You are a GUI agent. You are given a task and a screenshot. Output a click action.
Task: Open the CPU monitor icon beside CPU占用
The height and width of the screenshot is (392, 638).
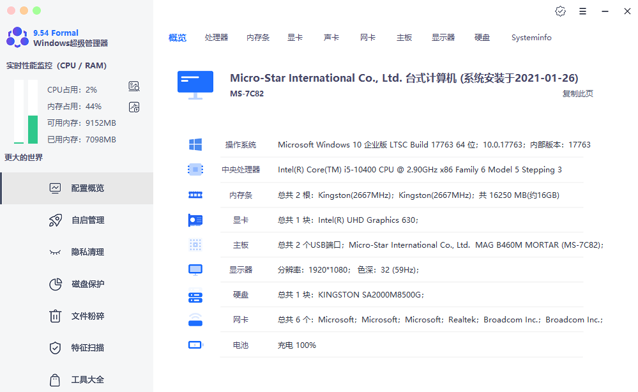(x=134, y=86)
